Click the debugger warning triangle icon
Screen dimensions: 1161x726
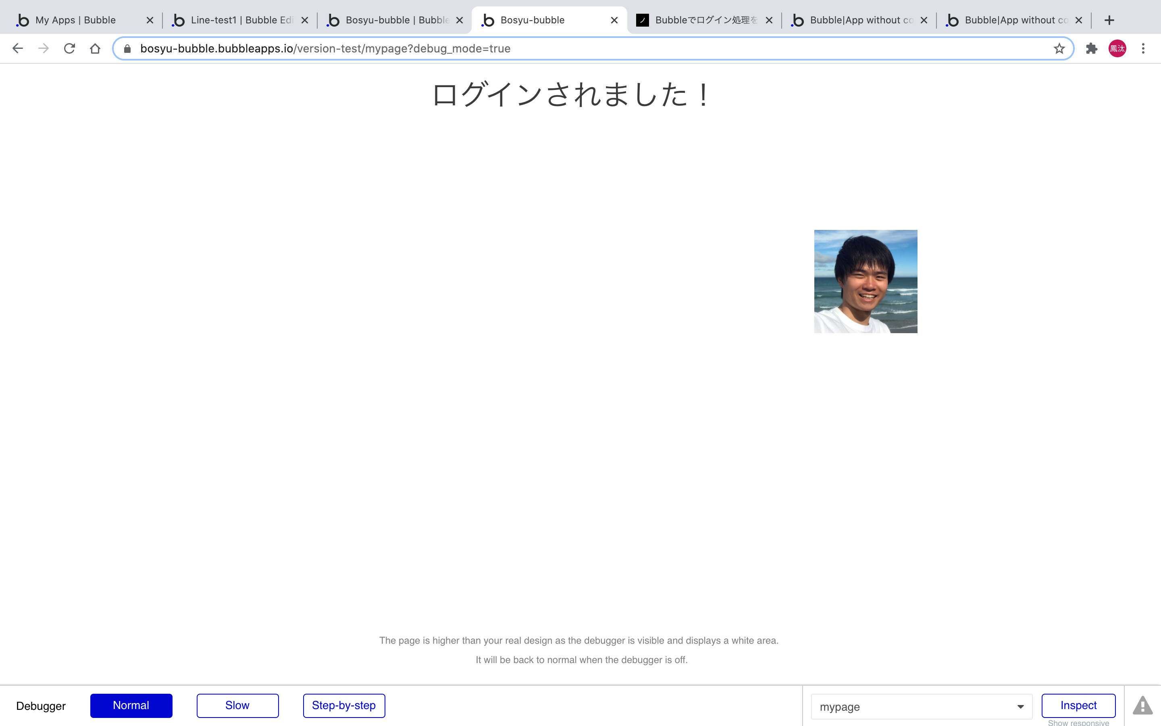pos(1142,706)
